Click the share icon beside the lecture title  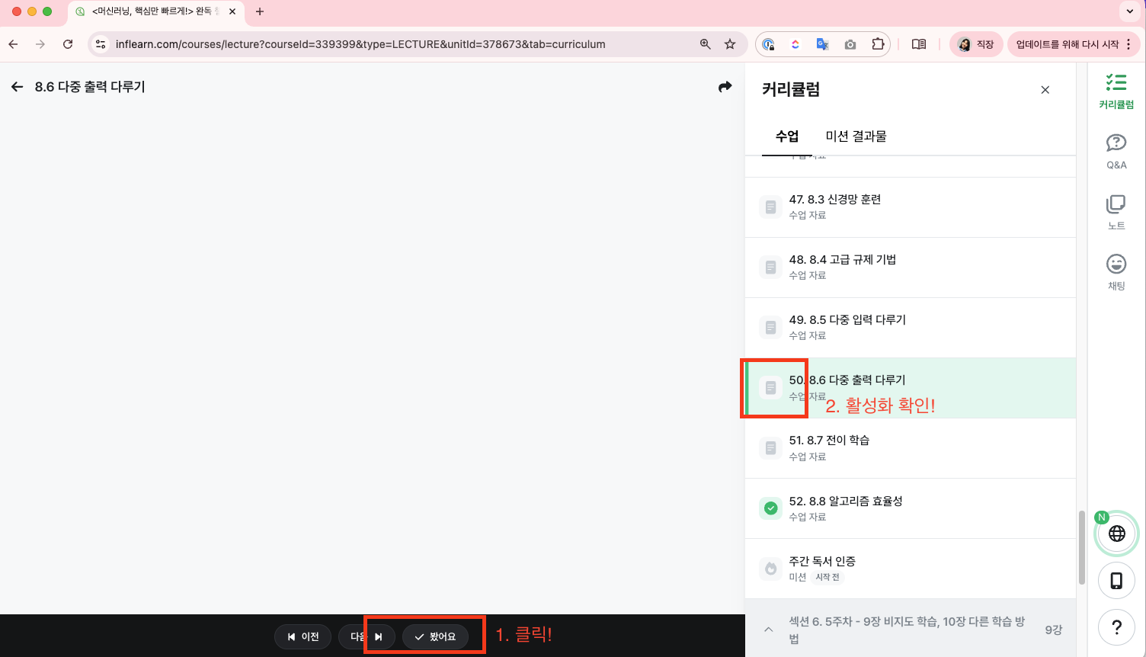725,87
